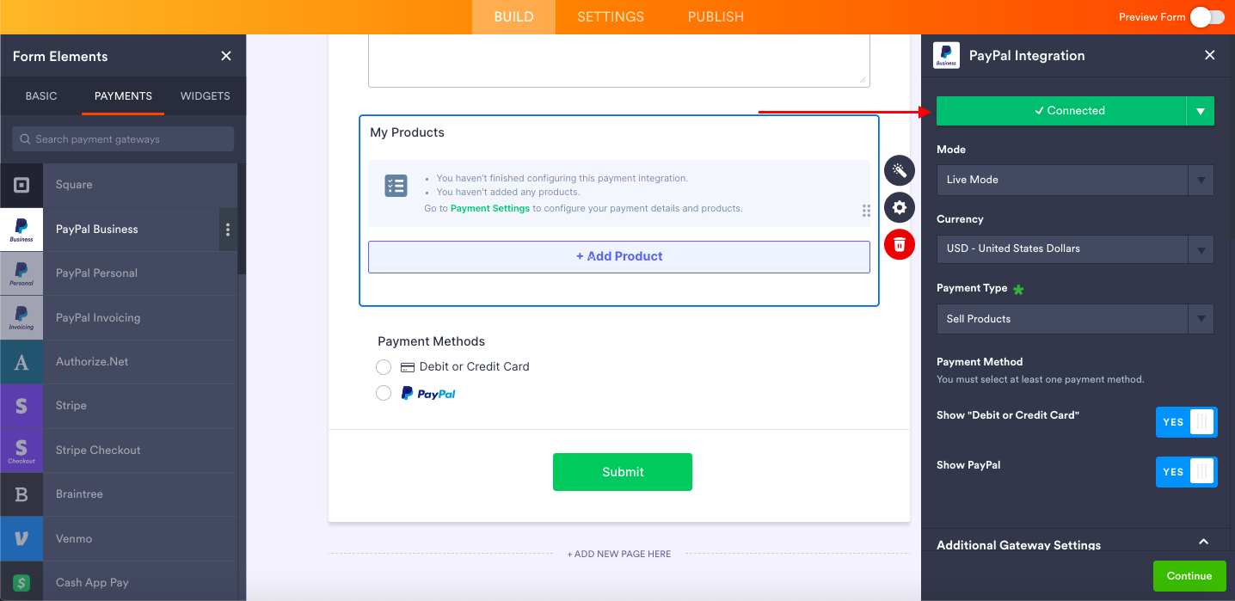Delete payment field with red trash icon
Viewport: 1235px width, 601px height.
(900, 245)
